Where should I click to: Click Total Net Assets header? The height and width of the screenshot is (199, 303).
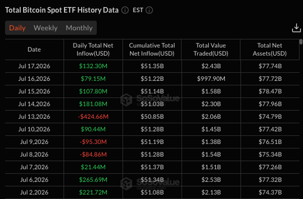coord(269,50)
